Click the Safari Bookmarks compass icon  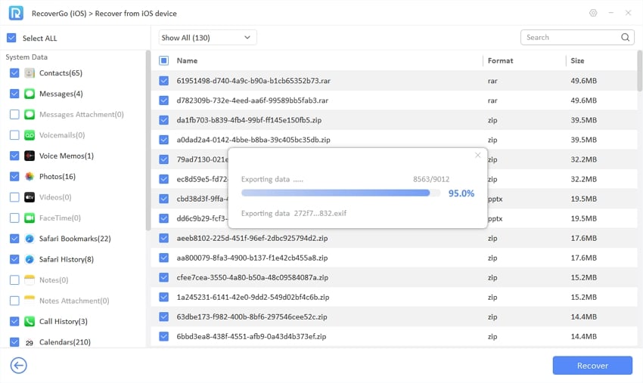30,239
